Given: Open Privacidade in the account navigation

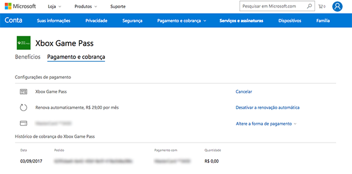Looking at the screenshot, I should point(96,21).
